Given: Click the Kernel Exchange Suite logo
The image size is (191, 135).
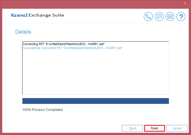Looking at the screenshot, I should pyautogui.click(x=38, y=15).
